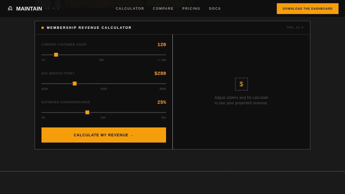The width and height of the screenshot is (345, 194).
Task: Click the Estimated Conversion Rate label
Action: (66, 102)
